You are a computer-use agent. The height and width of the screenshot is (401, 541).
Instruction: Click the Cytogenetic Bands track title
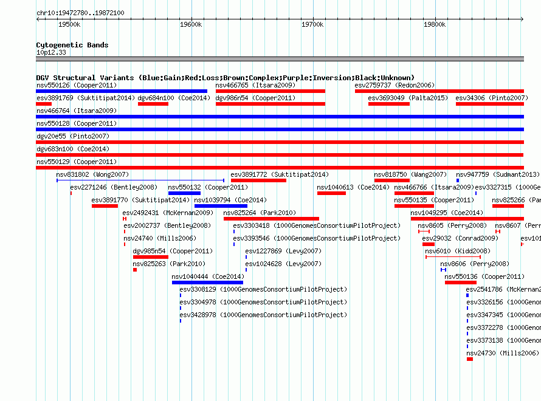[x=72, y=45]
